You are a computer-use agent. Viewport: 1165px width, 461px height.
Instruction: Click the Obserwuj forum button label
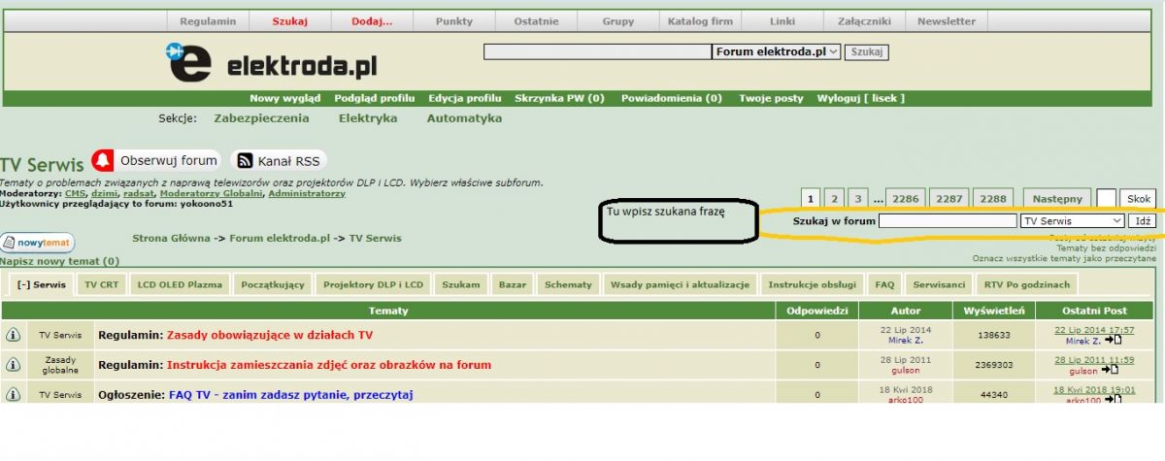tap(168, 160)
